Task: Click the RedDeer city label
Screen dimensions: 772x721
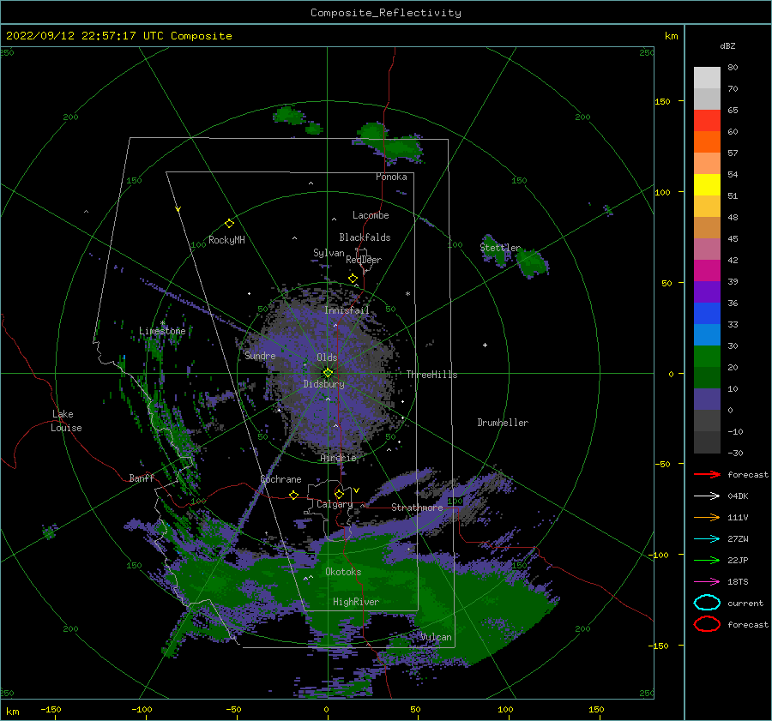Action: [x=364, y=260]
